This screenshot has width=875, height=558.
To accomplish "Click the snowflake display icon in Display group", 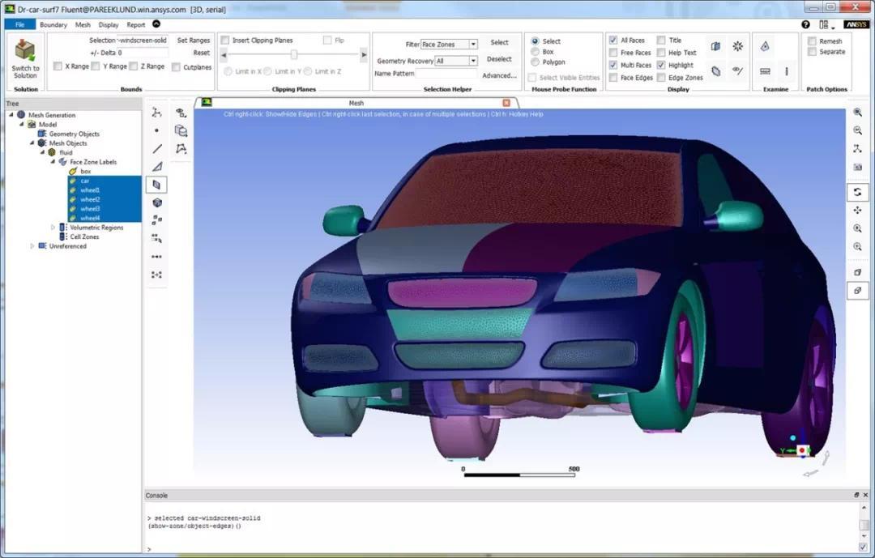I will point(738,46).
